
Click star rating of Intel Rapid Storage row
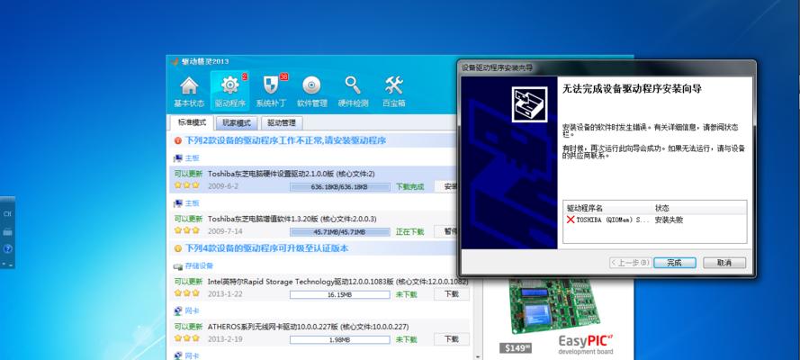[187, 293]
